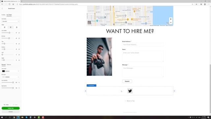Adjust the Bg Opacity slider handle
This screenshot has width=211, height=119.
13,88
